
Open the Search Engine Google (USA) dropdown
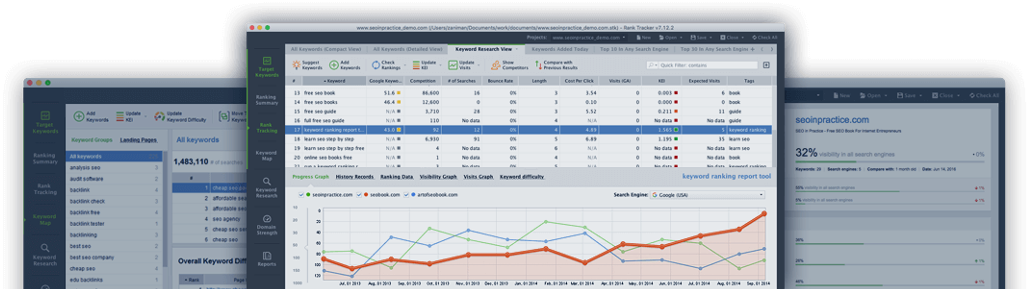[707, 195]
